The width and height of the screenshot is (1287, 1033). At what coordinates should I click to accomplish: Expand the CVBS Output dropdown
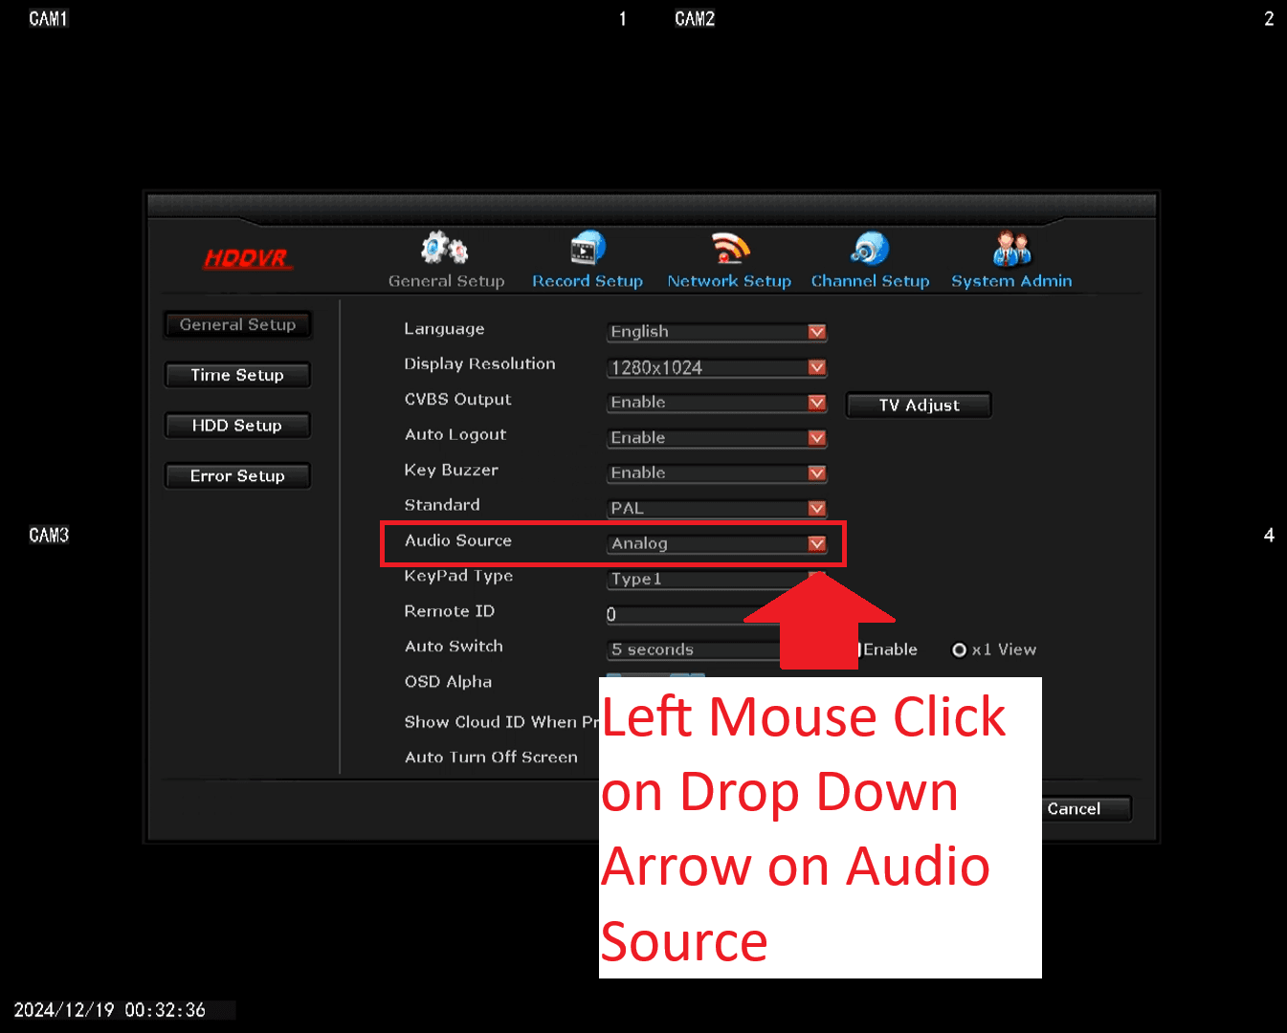[717, 403]
